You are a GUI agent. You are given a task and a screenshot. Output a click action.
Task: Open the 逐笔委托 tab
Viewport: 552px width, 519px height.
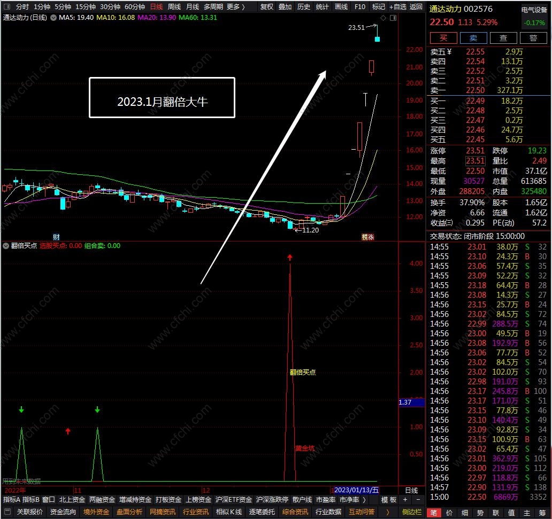(x=262, y=512)
